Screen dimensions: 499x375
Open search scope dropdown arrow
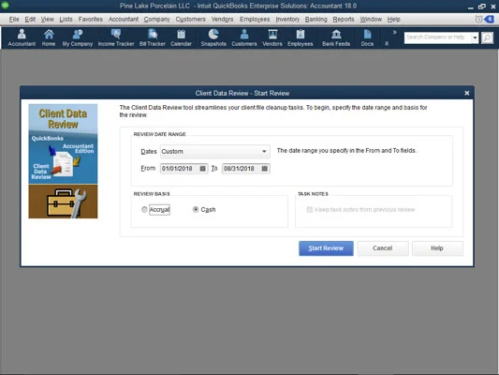point(475,37)
